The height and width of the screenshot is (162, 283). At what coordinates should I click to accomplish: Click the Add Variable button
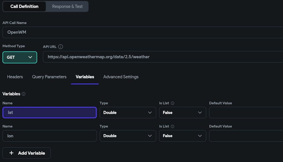(x=27, y=153)
